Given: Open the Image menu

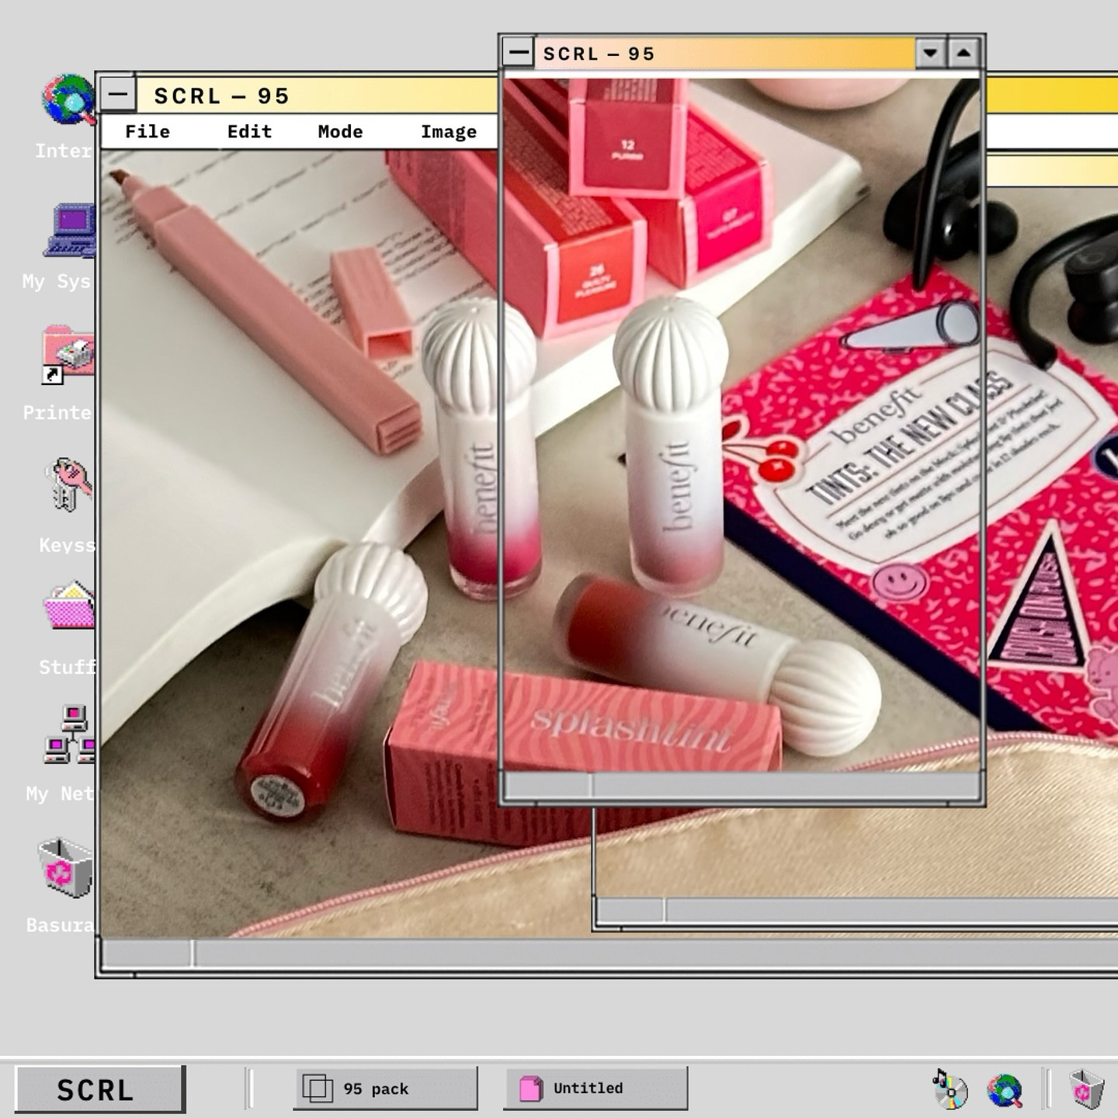Looking at the screenshot, I should click(449, 132).
